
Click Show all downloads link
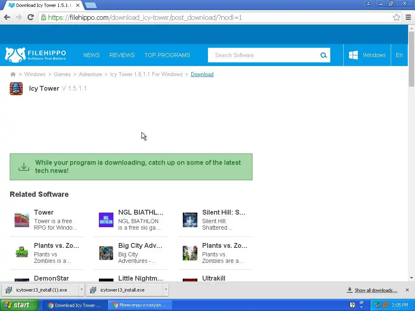376,290
